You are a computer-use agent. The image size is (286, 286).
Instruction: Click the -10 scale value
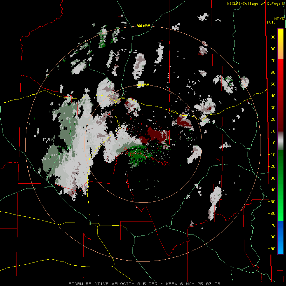(x=272, y=155)
